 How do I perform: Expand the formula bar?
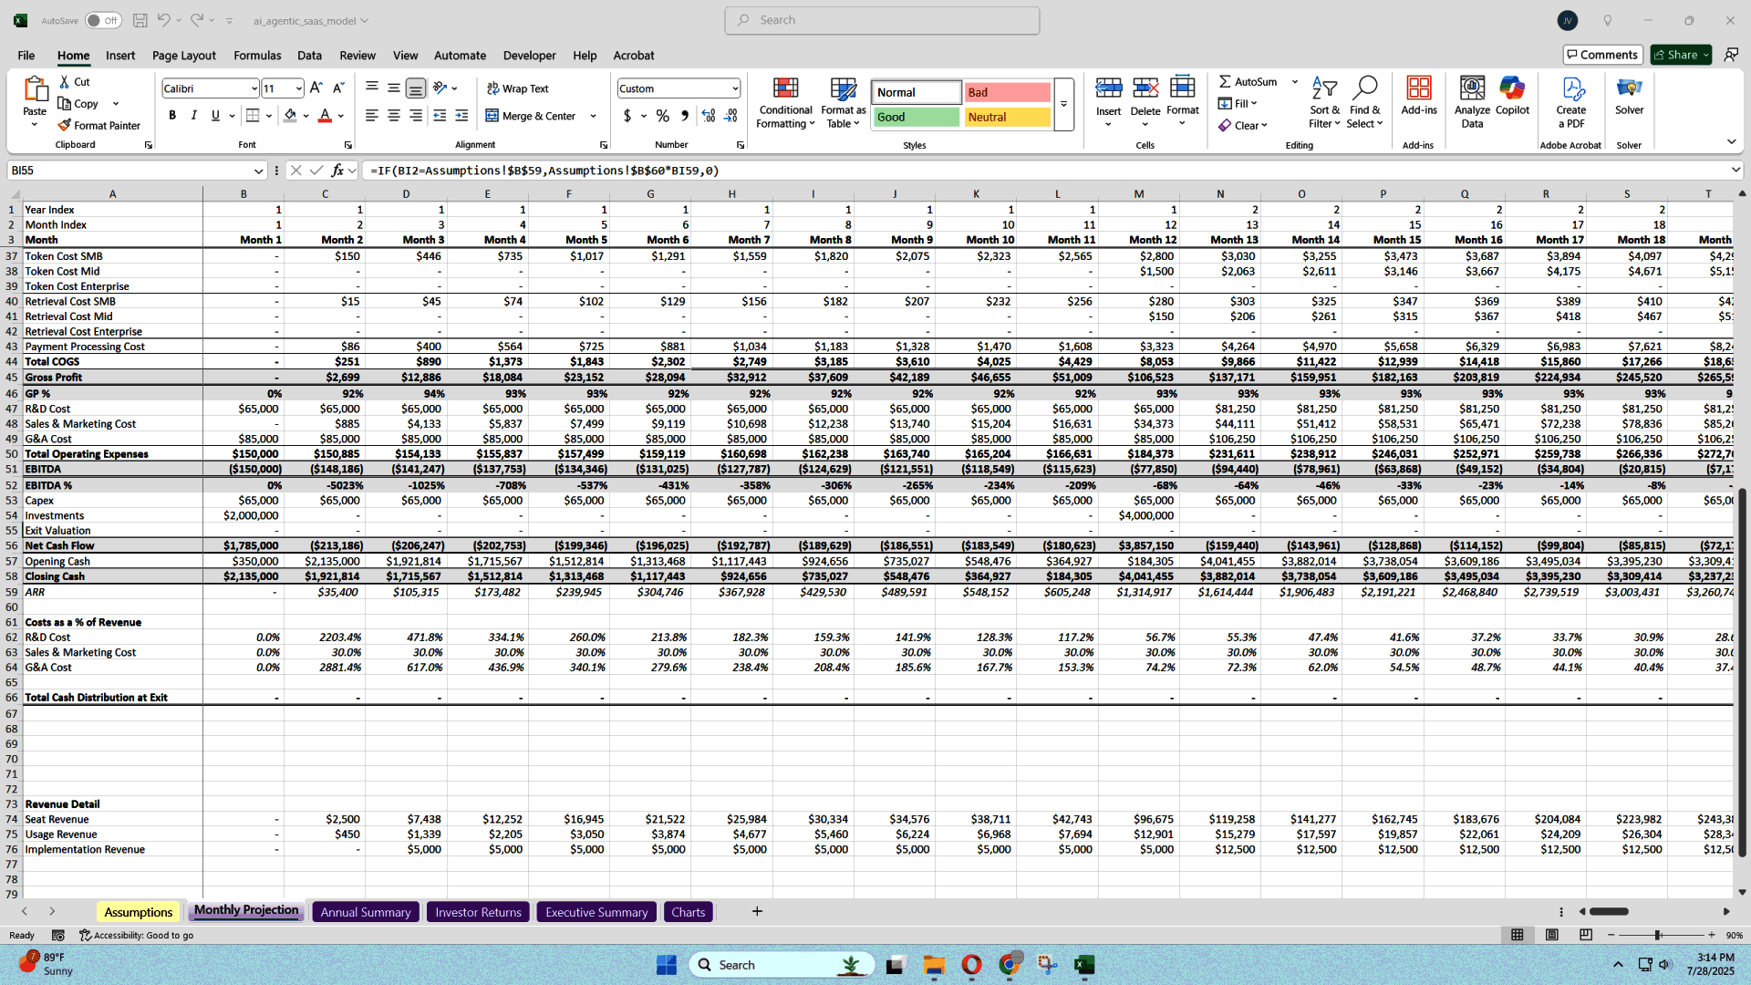click(x=1735, y=171)
